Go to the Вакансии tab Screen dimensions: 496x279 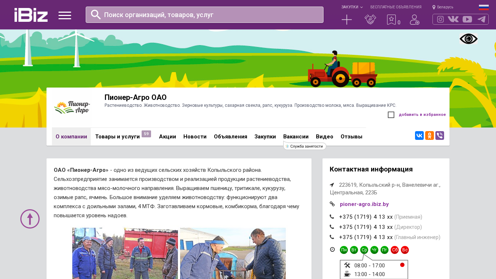point(296,137)
